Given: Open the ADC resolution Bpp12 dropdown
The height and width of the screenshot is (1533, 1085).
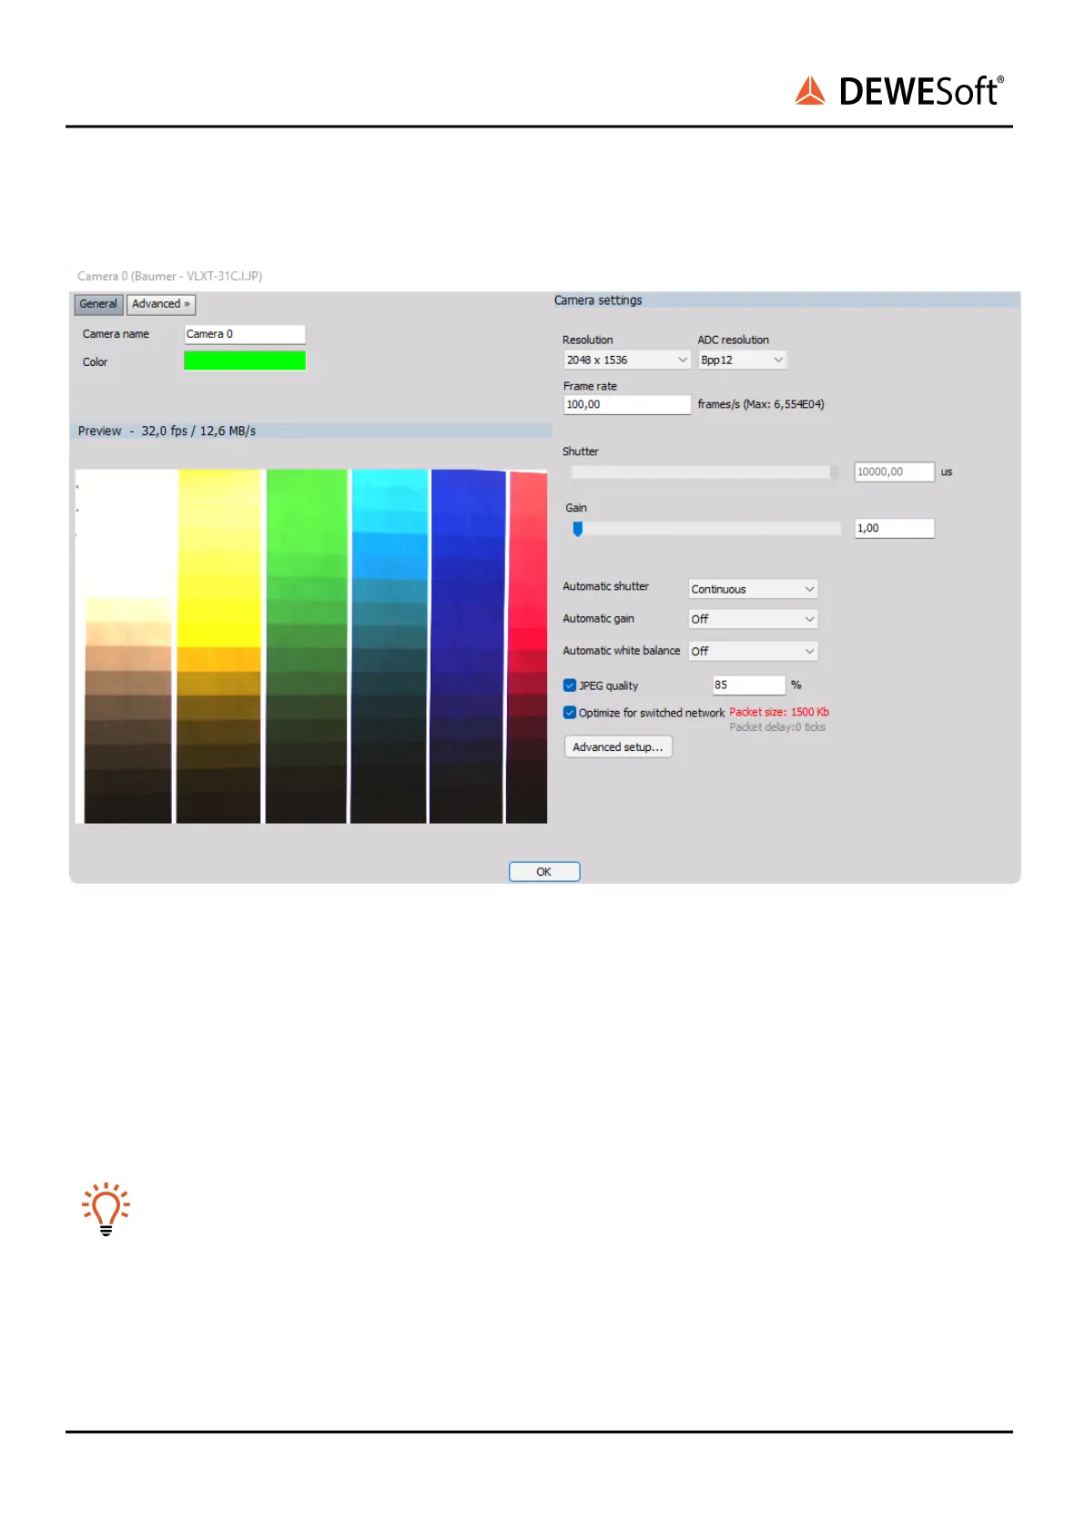Looking at the screenshot, I should pyautogui.click(x=742, y=360).
